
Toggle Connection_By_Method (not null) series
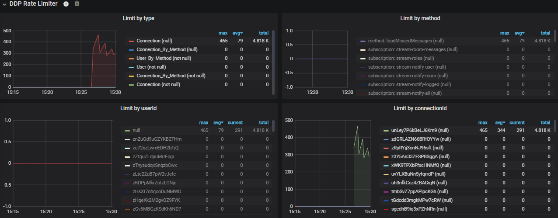(x=171, y=76)
